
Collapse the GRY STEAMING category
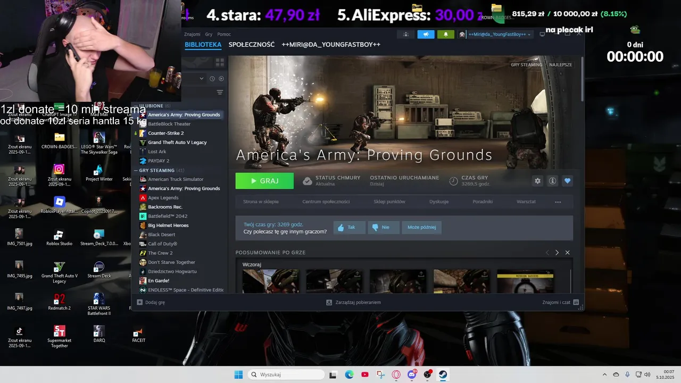(157, 170)
